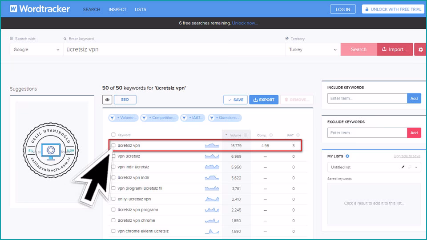Screen dimensions: 427x240
Task: Click Unlock with Free Trial button
Action: (x=393, y=9)
